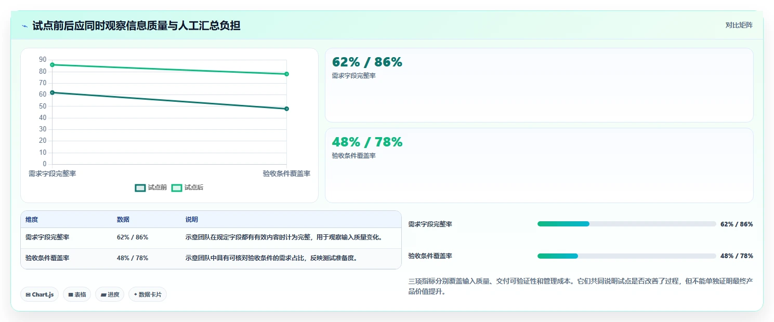Click the 试点前 data point at value 48
The width and height of the screenshot is (774, 322).
[x=286, y=109]
